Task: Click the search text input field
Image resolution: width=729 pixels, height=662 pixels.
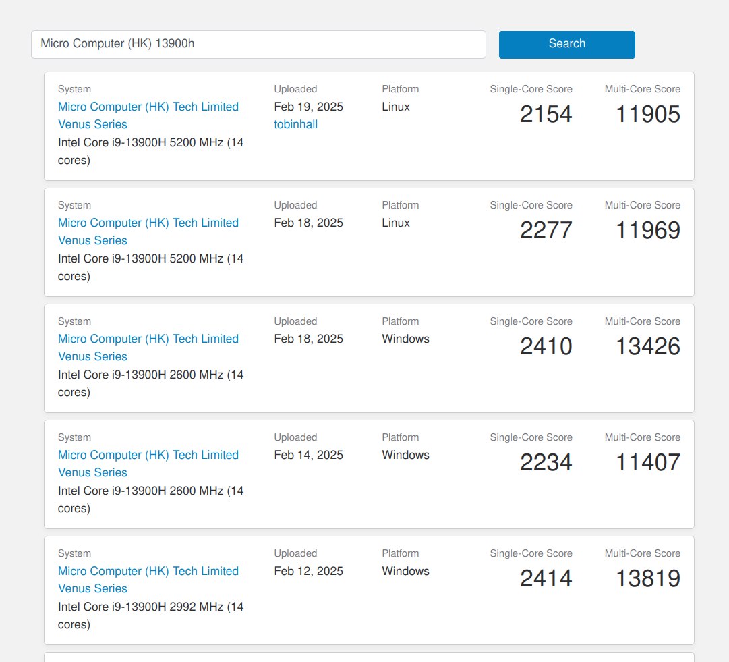Action: (258, 45)
